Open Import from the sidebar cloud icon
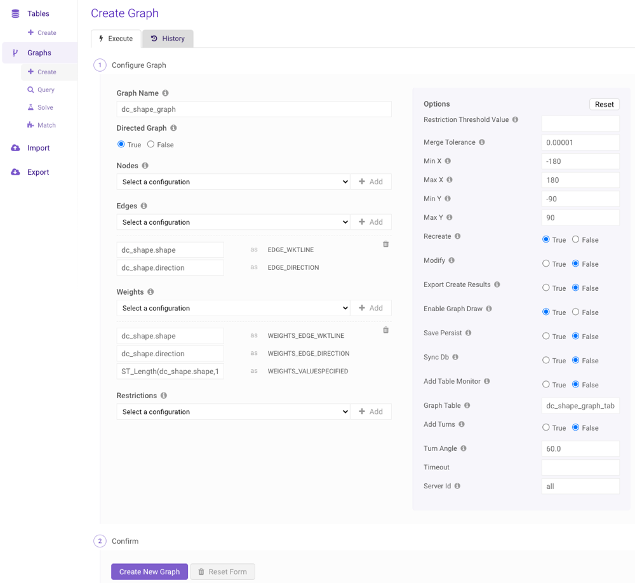 coord(16,148)
